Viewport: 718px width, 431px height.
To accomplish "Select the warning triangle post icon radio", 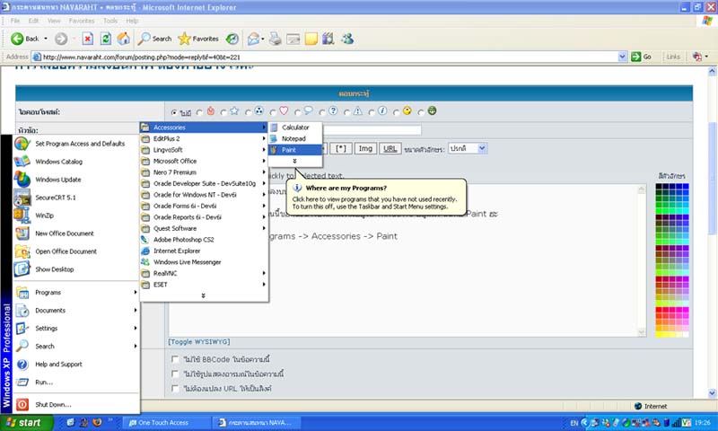I will 347,112.
